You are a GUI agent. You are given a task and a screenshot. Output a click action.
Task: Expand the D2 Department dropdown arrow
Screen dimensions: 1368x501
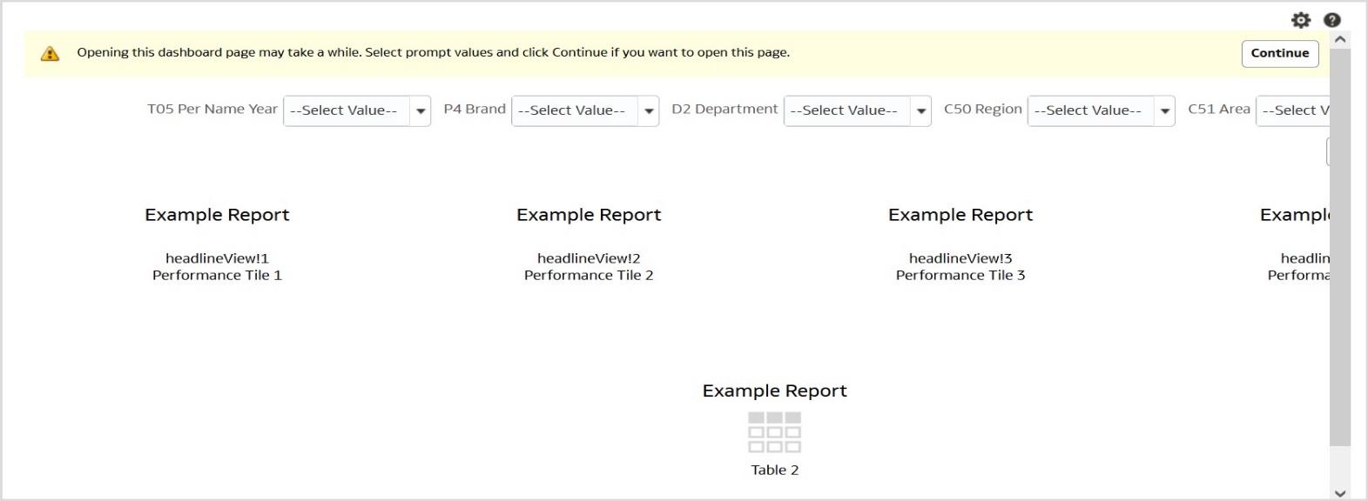pyautogui.click(x=921, y=111)
